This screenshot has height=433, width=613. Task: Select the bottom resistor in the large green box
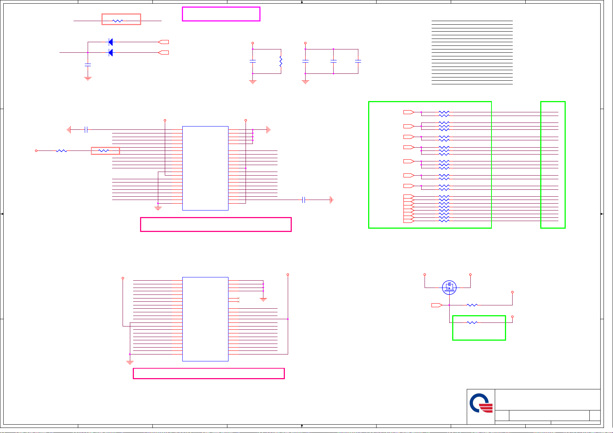tap(444, 221)
